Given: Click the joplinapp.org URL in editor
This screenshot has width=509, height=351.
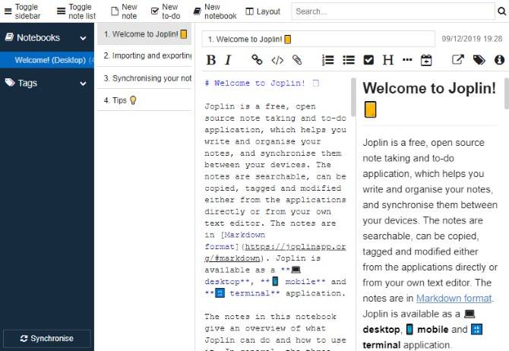Looking at the screenshot, I should click(x=275, y=252).
